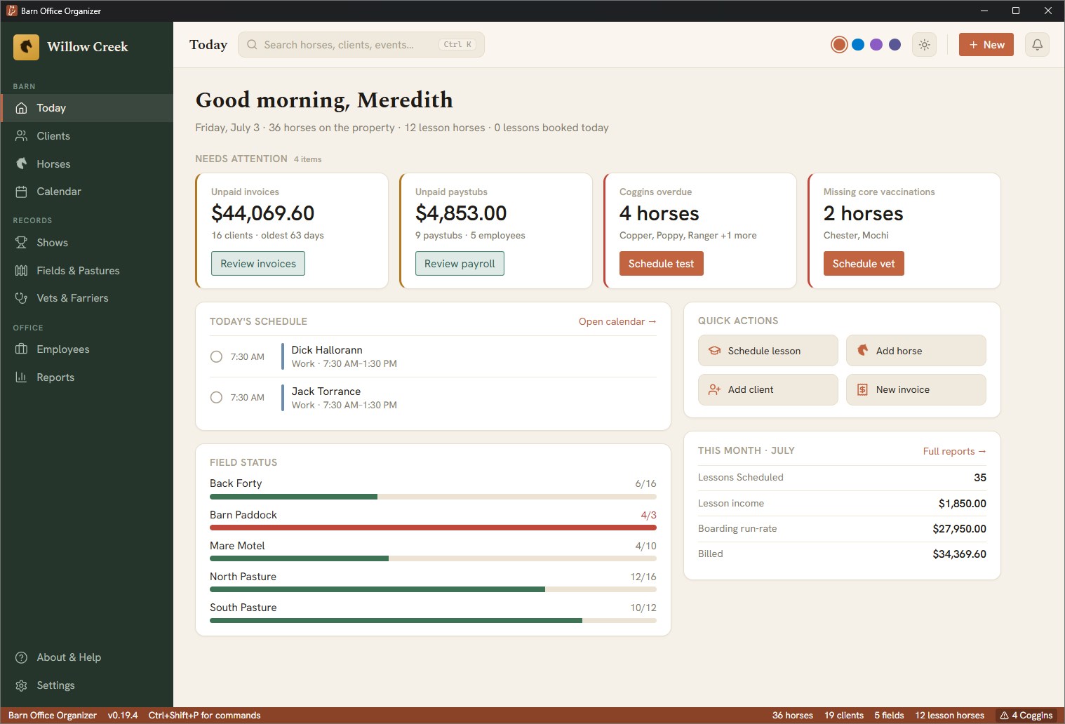This screenshot has width=1065, height=724.
Task: Click the search magnifier icon
Action: click(x=252, y=45)
